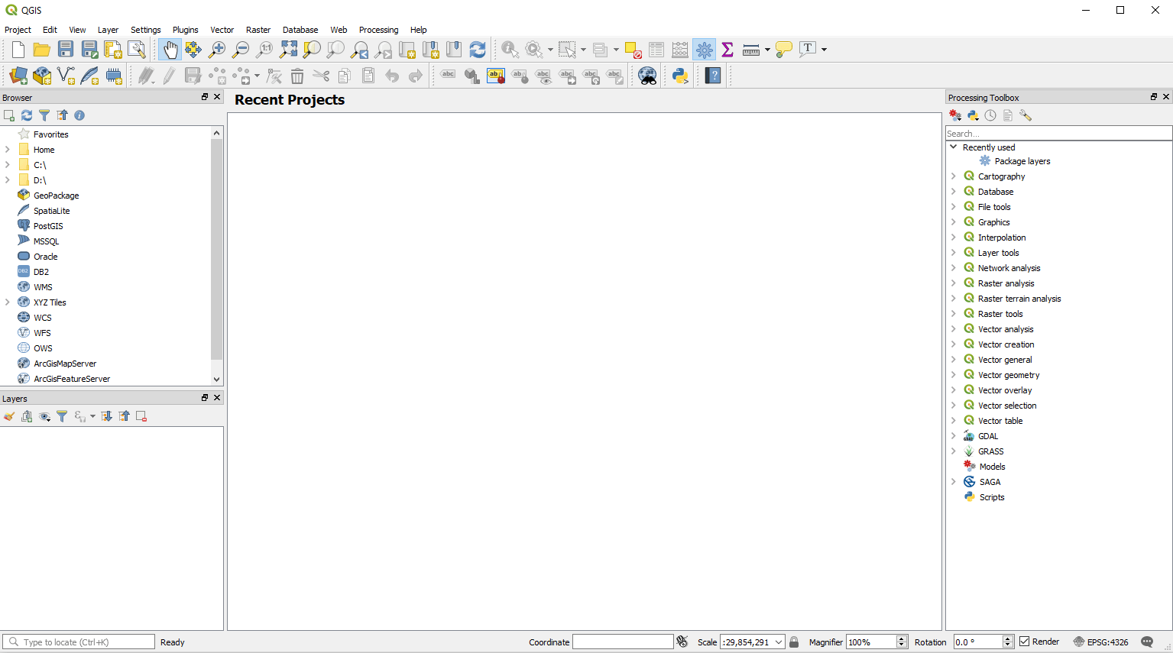Viewport: 1173px width, 653px height.
Task: Click the Browser panel filter icon
Action: point(44,115)
